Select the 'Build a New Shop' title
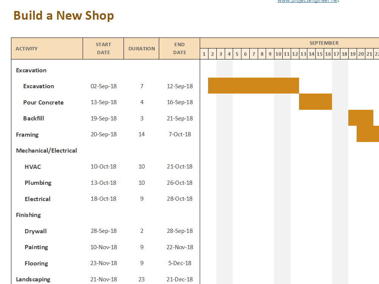The width and height of the screenshot is (379, 284). tap(64, 16)
